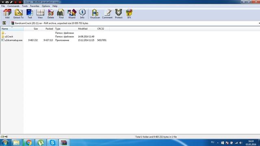Open the recorder overlay dropdown arrow
This screenshot has height=146, width=260.
tap(3, 2)
